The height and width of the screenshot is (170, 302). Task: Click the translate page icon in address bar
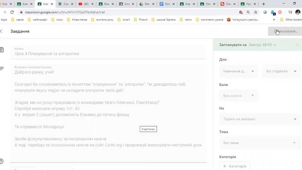[x=241, y=12]
